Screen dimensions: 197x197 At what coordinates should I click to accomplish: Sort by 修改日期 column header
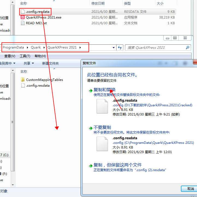pyautogui.click(x=98, y=3)
